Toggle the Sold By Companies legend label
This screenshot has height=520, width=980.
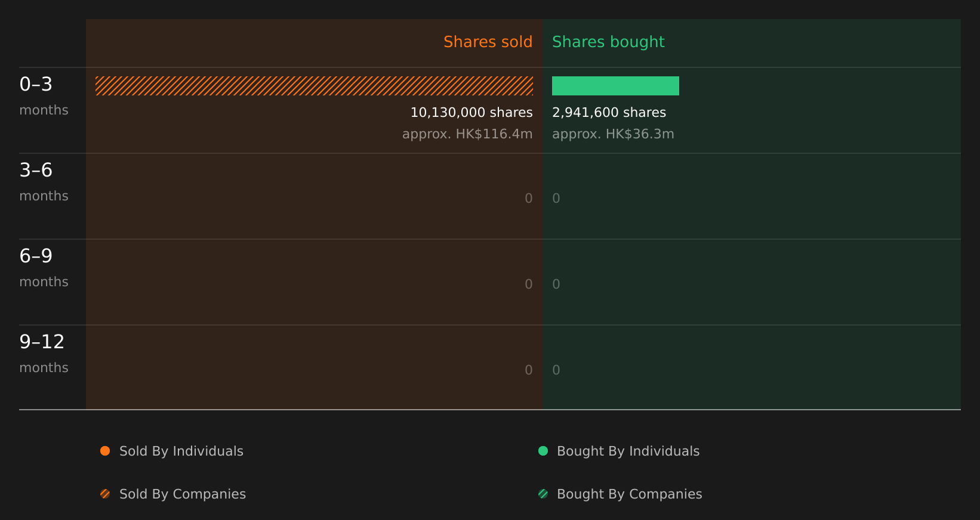(x=183, y=494)
